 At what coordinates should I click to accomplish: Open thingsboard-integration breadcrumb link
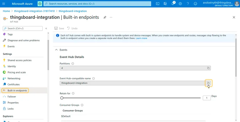coord(73,11)
